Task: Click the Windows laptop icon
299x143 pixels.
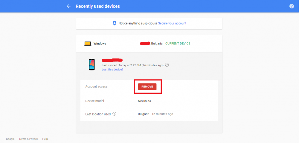Action: point(88,44)
